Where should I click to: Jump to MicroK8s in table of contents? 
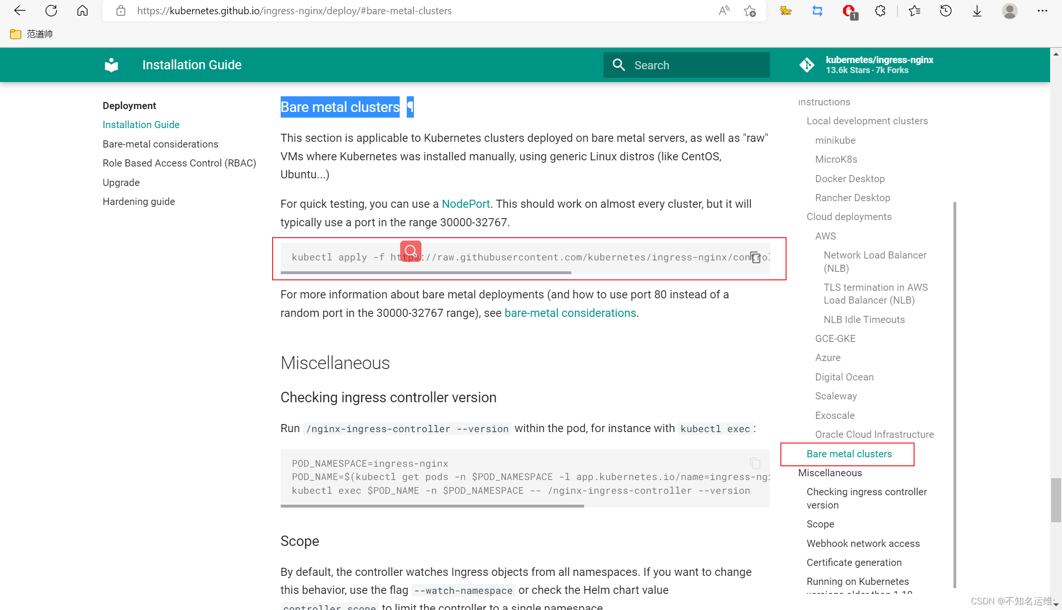coord(836,159)
